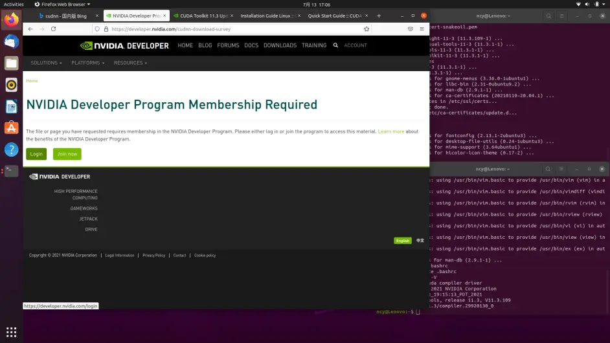Open Rhythmbox music player in the dock
This screenshot has height=343, width=610.
(11, 85)
